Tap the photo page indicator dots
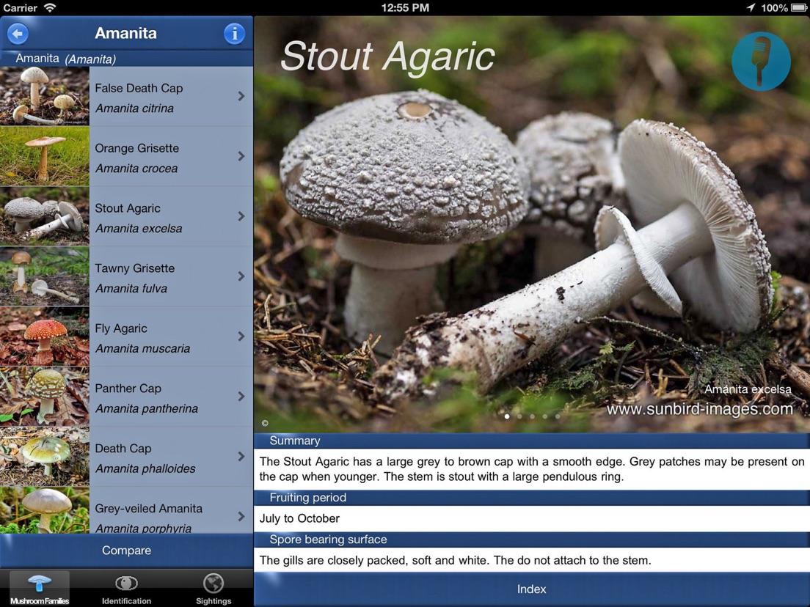This screenshot has height=607, width=810. (532, 416)
